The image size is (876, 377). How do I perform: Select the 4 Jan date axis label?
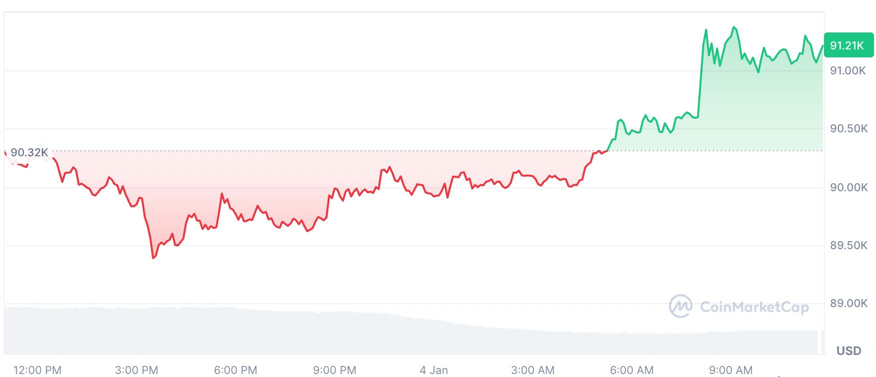(x=434, y=370)
